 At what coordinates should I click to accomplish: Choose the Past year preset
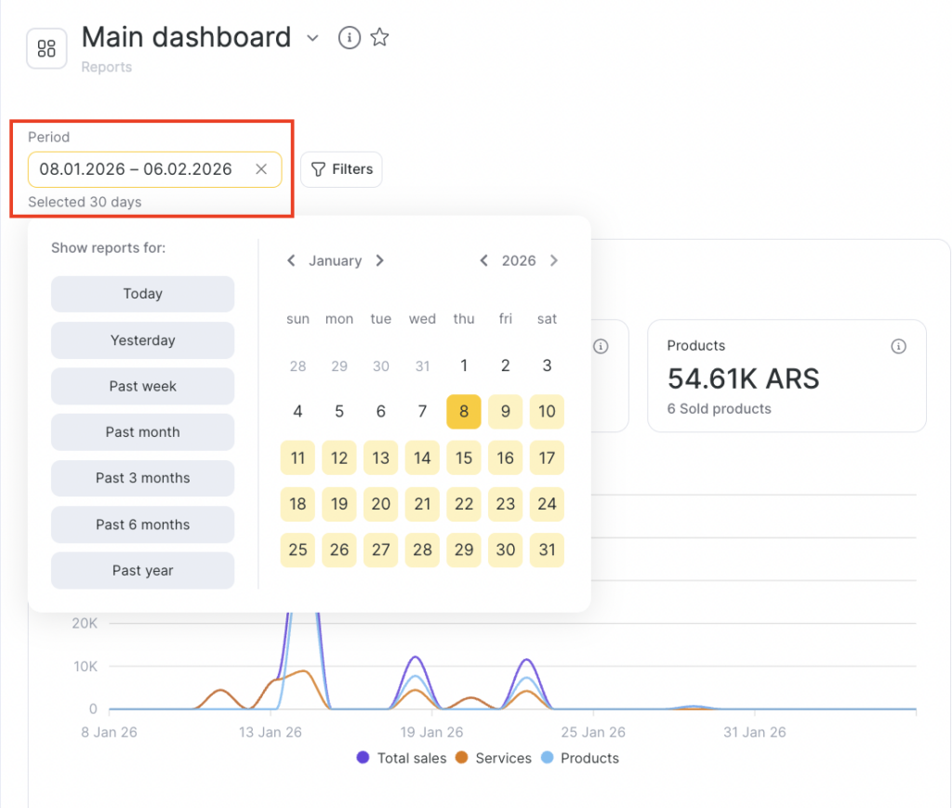142,570
